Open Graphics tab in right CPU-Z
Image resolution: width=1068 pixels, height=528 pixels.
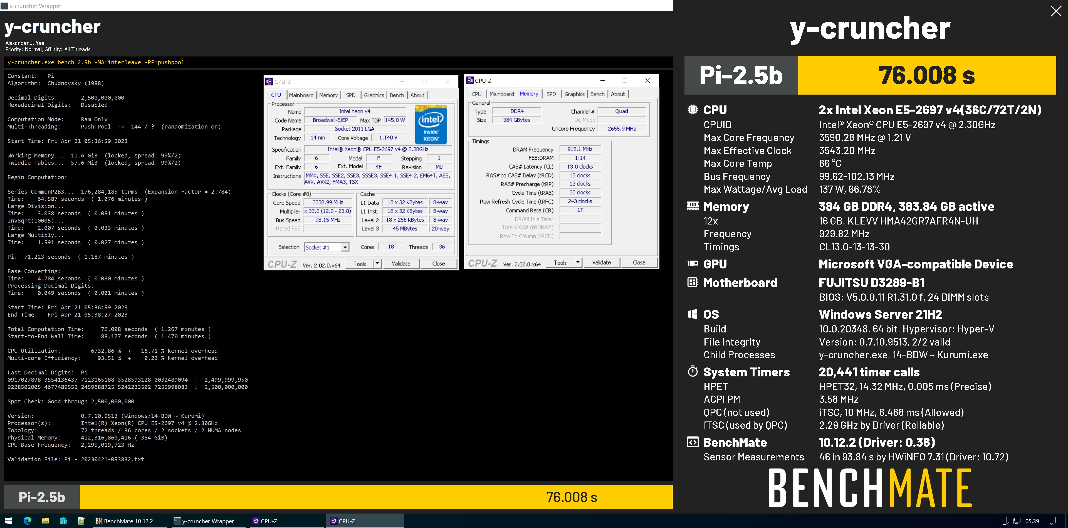tap(575, 94)
